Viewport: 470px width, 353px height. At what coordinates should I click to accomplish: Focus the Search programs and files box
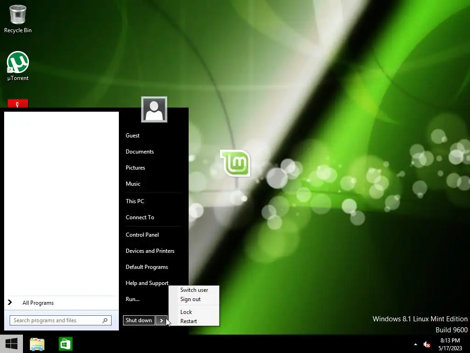[x=61, y=320]
